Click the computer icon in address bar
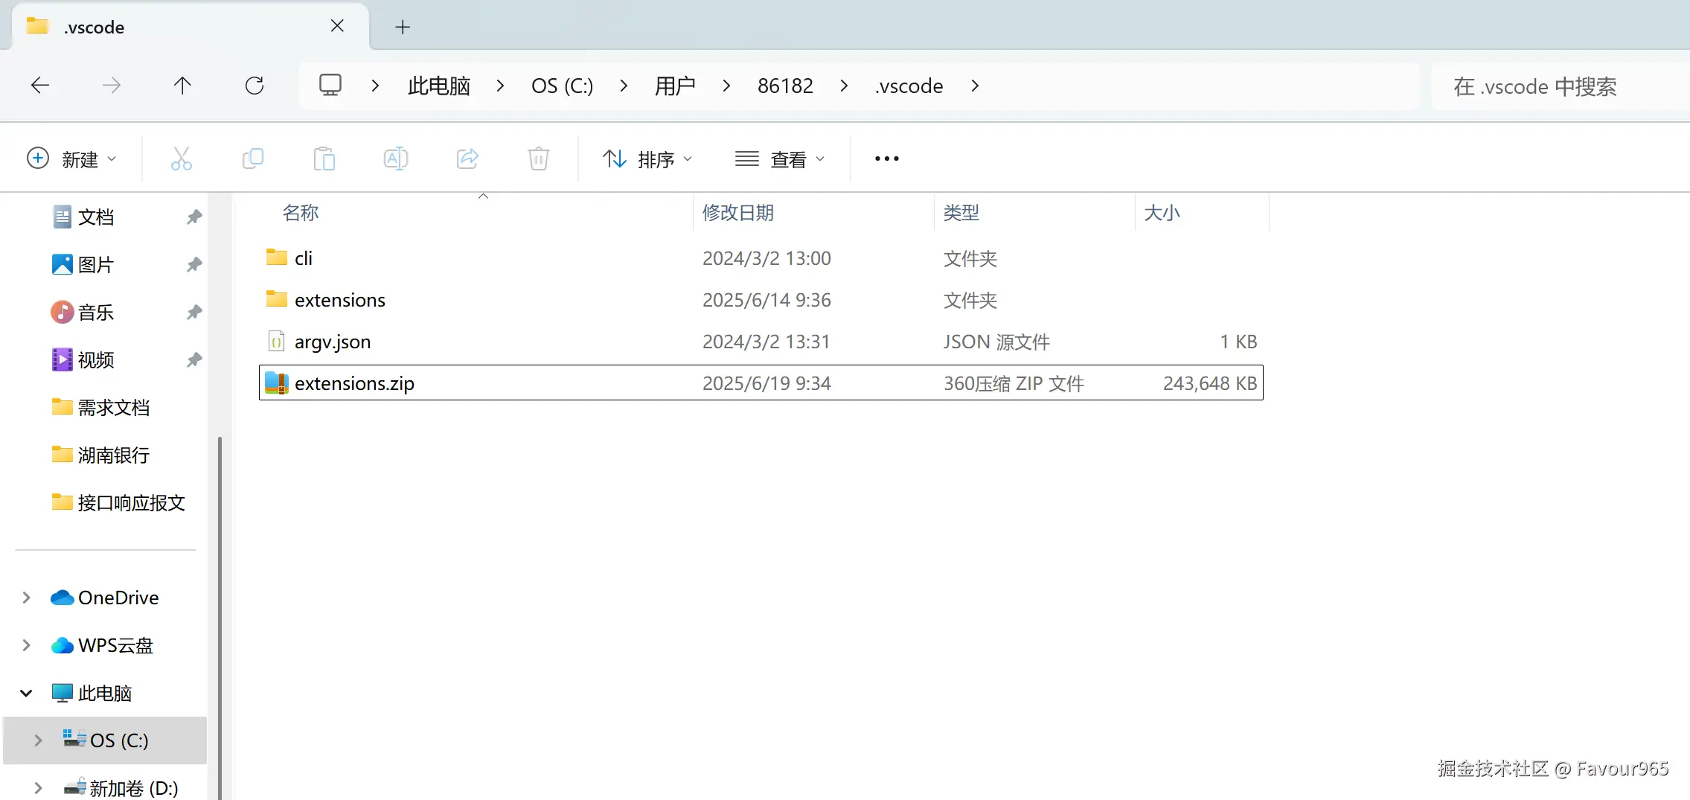Viewport: 1690px width, 800px height. point(330,85)
